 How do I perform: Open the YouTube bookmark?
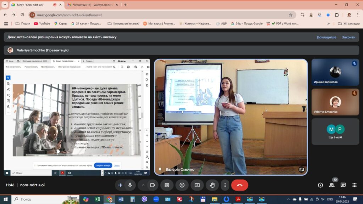click(x=42, y=24)
